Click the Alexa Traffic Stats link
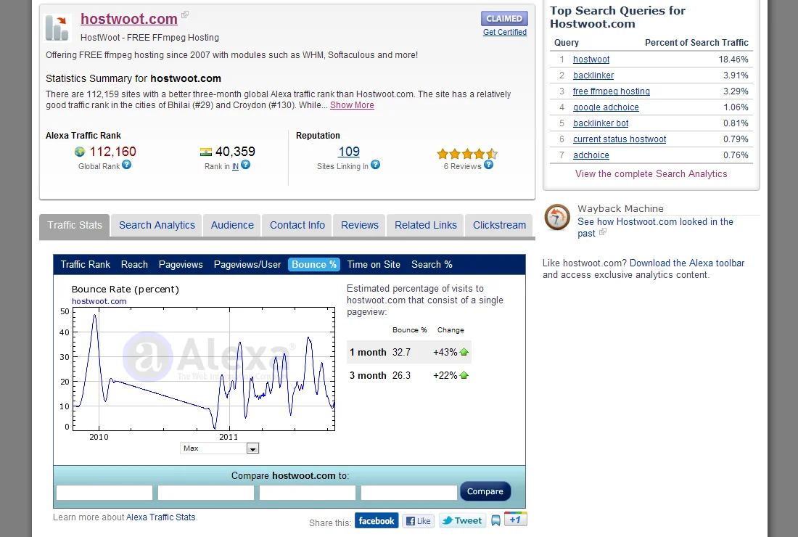Viewport: 798px width, 537px height. tap(161, 517)
